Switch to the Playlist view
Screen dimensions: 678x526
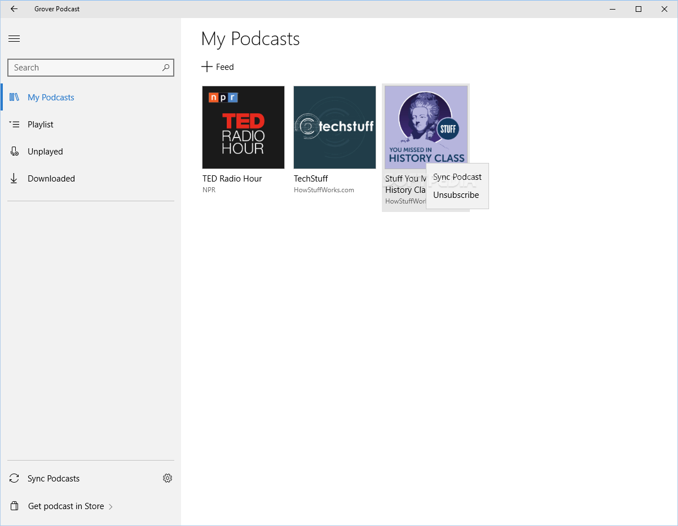(41, 125)
